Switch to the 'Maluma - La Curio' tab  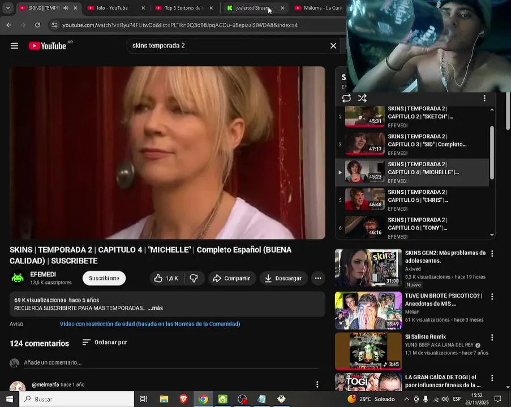320,8
